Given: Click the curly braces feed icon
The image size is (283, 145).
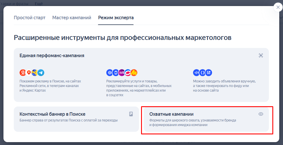Looking at the screenshot, I should coord(203,73).
